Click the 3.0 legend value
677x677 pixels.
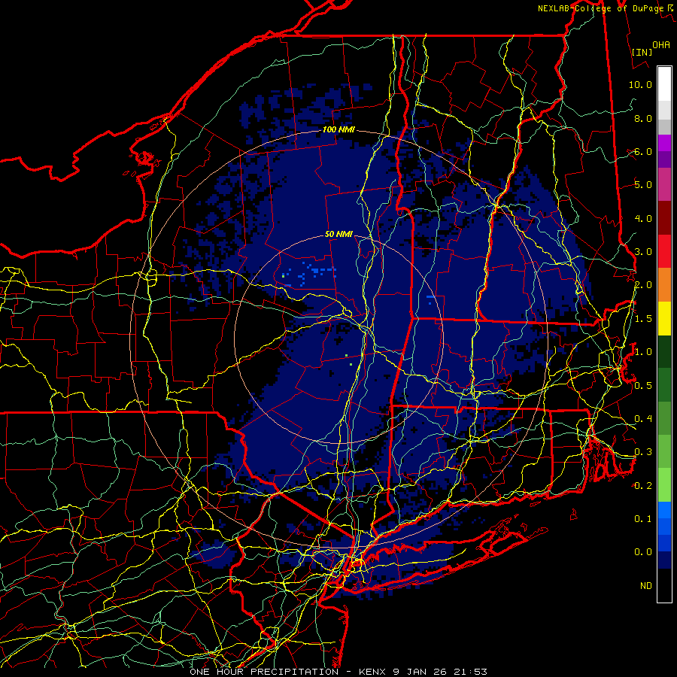(x=643, y=252)
